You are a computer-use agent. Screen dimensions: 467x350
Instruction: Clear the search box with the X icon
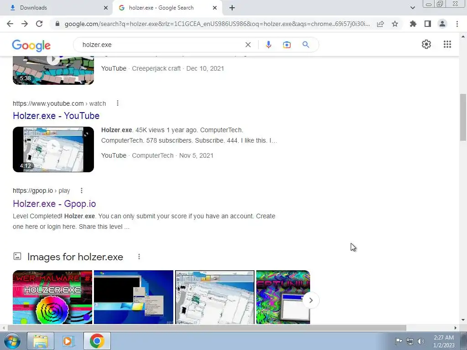(248, 45)
